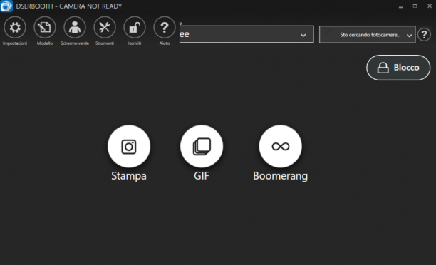Open Strumenti tools icon
The height and width of the screenshot is (265, 436).
[x=105, y=27]
